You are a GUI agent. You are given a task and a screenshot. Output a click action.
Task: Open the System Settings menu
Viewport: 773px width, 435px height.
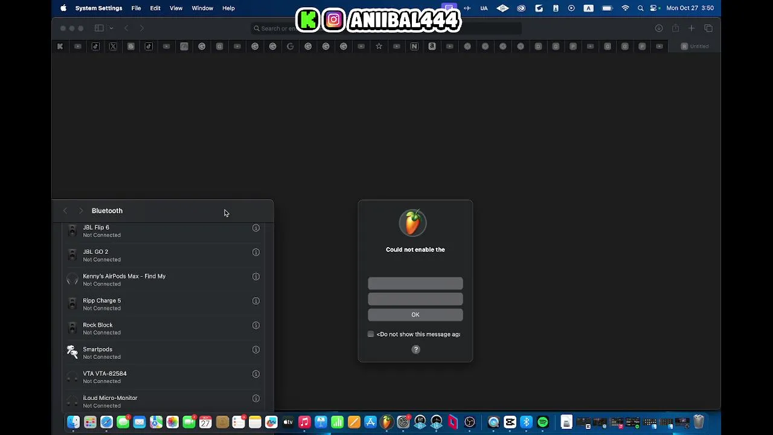(x=99, y=8)
